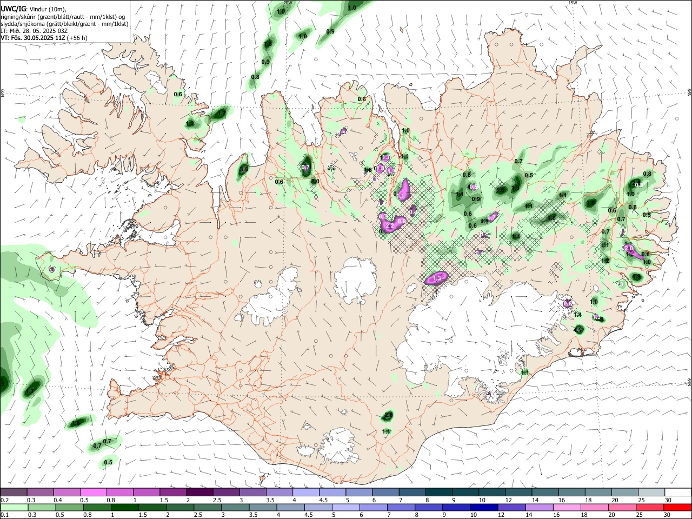
Task: Click the '20W' longitude label
Action: click(x=288, y=3)
